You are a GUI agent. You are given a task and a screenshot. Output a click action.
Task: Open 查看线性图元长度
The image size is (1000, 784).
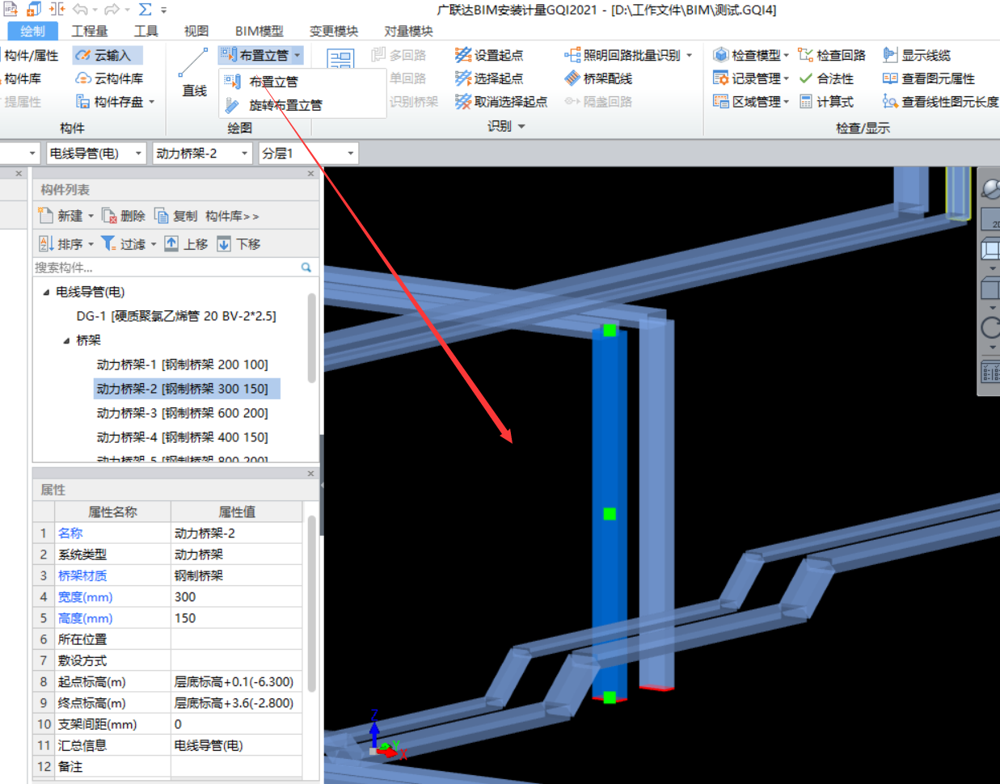(x=940, y=102)
